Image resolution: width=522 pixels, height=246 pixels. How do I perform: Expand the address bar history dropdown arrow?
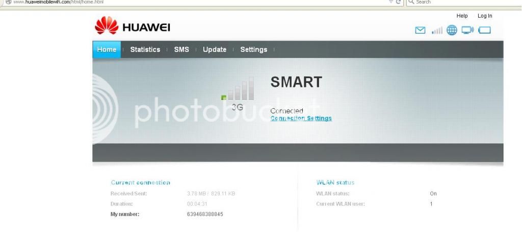(391, 2)
